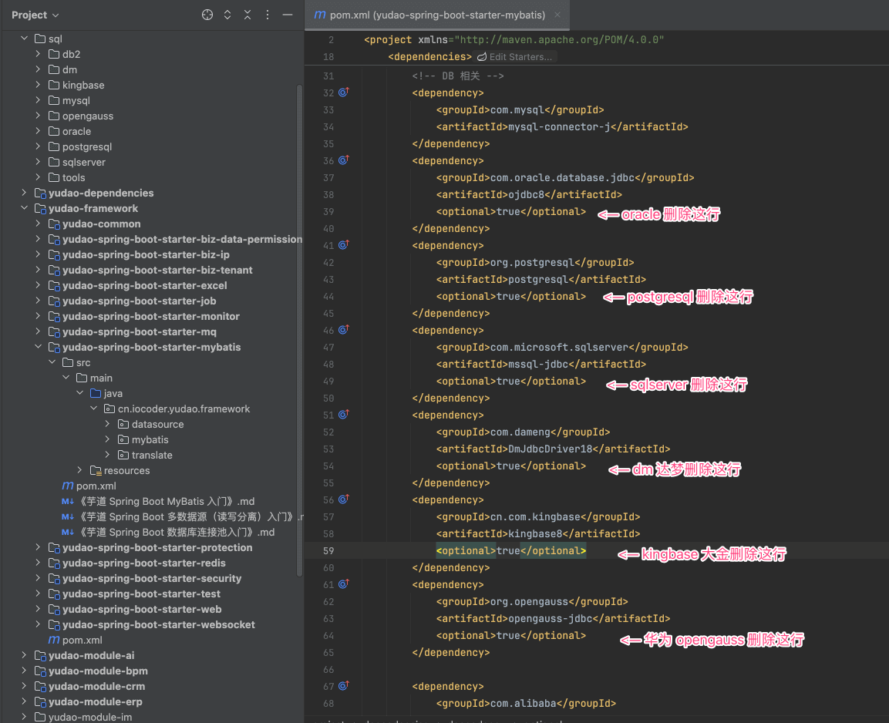This screenshot has height=723, width=889.
Task: Click the Expand All icon in Project panel
Action: click(x=227, y=15)
